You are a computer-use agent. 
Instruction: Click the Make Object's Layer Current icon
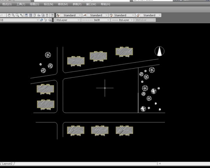pos(41,20)
